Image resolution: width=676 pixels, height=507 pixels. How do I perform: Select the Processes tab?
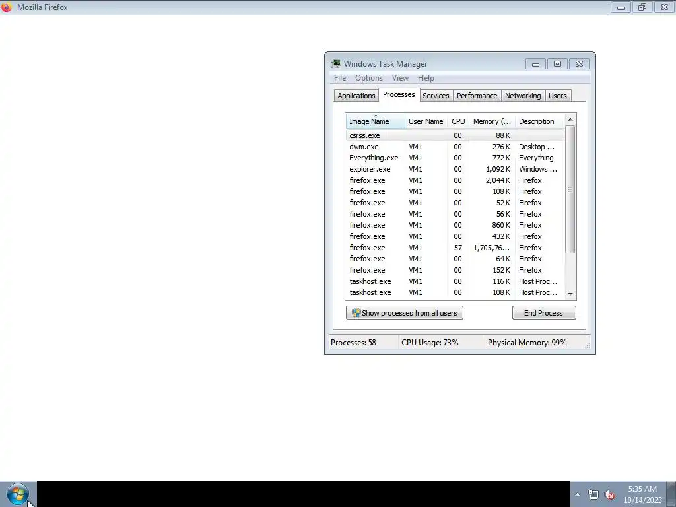click(x=399, y=94)
